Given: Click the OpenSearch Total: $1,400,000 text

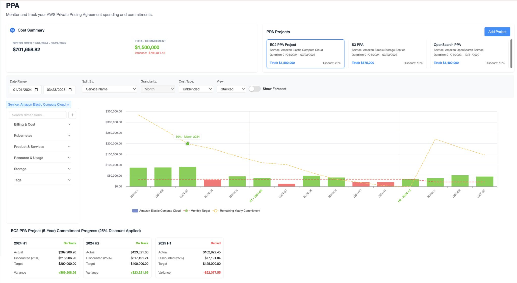Looking at the screenshot, I should 446,63.
